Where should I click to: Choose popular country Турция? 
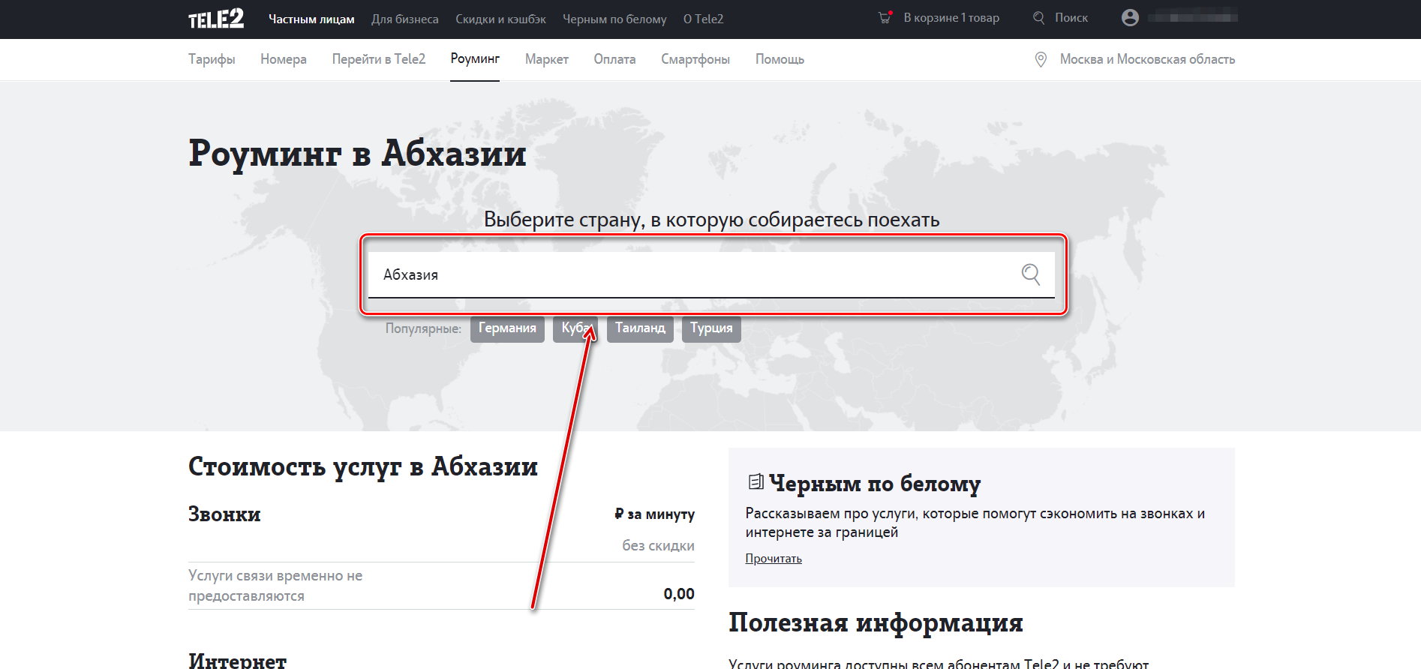(711, 328)
